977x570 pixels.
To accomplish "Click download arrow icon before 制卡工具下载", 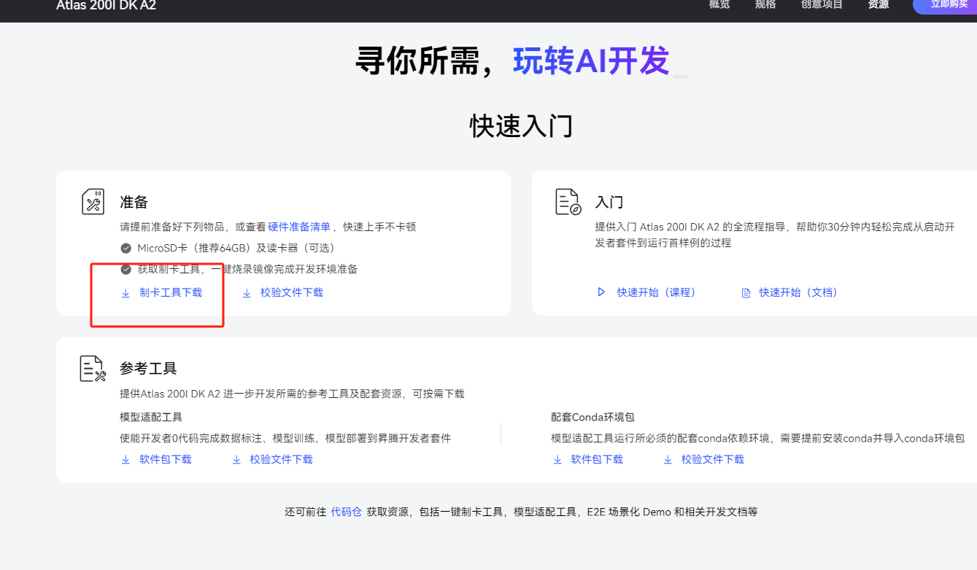I will tap(125, 293).
